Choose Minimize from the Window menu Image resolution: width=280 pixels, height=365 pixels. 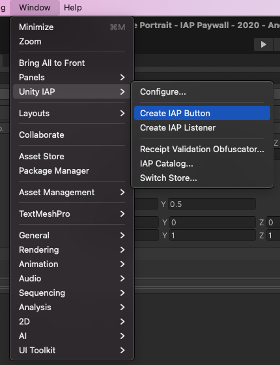[x=72, y=27]
